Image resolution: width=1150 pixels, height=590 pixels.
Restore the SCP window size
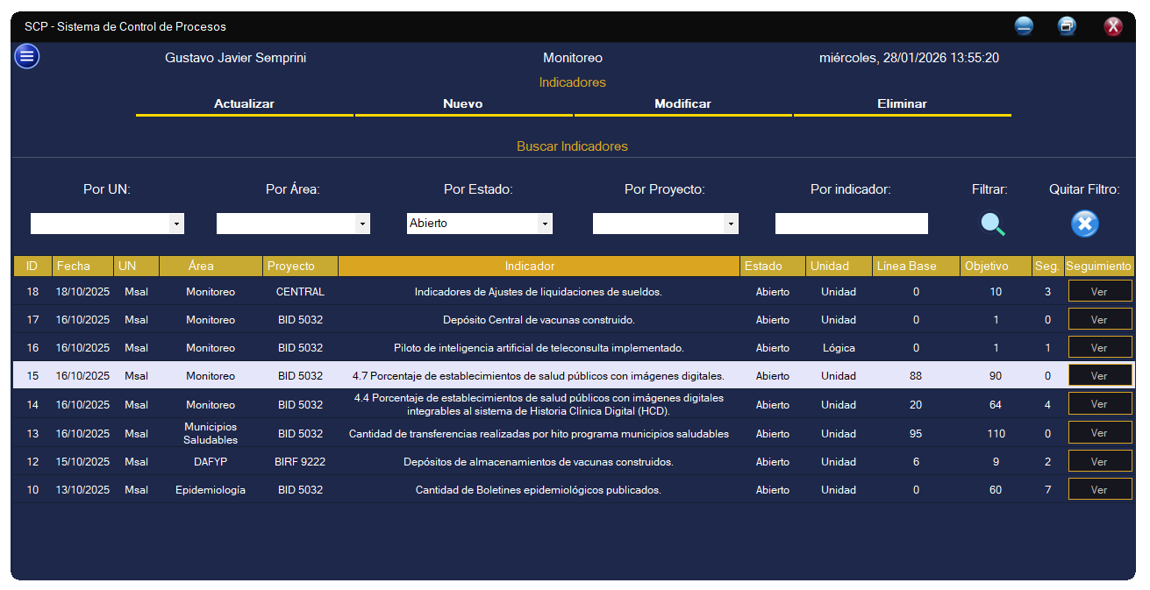point(1067,26)
